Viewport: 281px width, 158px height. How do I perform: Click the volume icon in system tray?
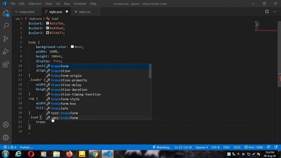click(244, 154)
